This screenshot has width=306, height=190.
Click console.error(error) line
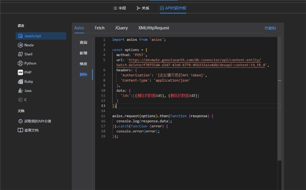point(138,131)
